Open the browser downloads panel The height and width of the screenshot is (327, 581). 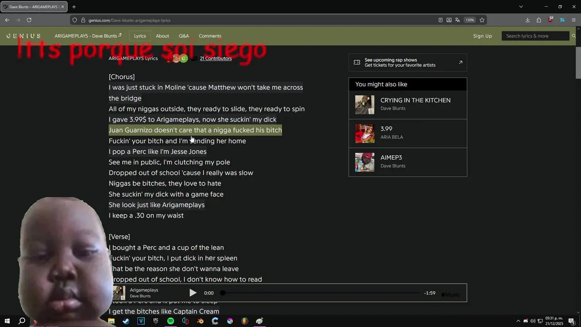(x=527, y=20)
